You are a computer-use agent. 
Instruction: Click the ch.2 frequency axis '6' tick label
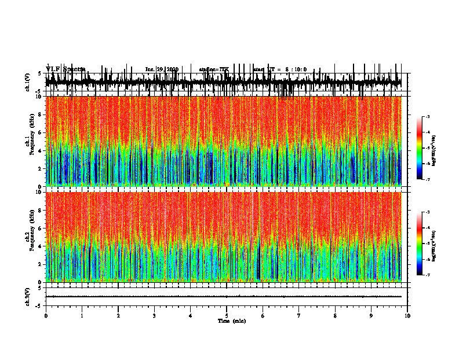point(41,228)
